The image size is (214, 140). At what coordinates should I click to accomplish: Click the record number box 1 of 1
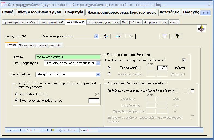coord(33,130)
